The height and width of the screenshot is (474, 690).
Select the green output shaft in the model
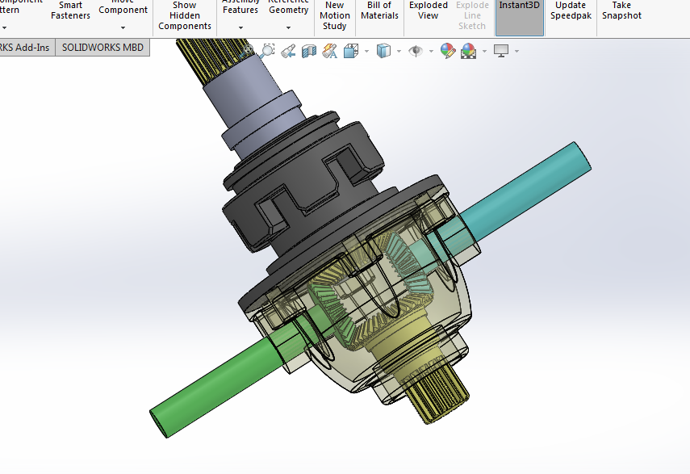click(218, 388)
